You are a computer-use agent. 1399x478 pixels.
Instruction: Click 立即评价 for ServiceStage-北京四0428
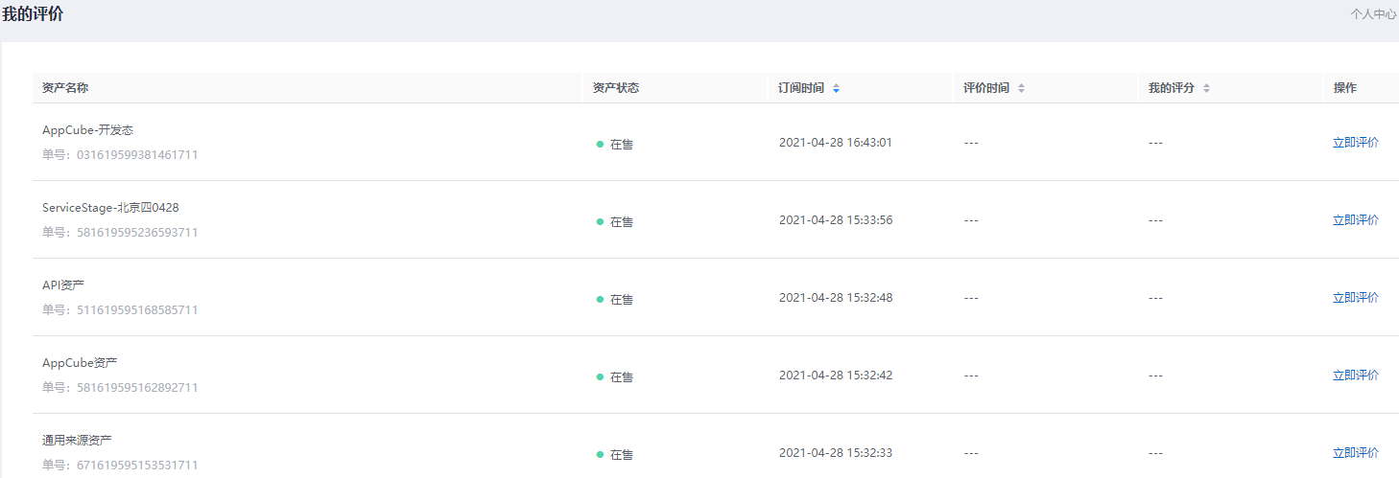(x=1356, y=220)
